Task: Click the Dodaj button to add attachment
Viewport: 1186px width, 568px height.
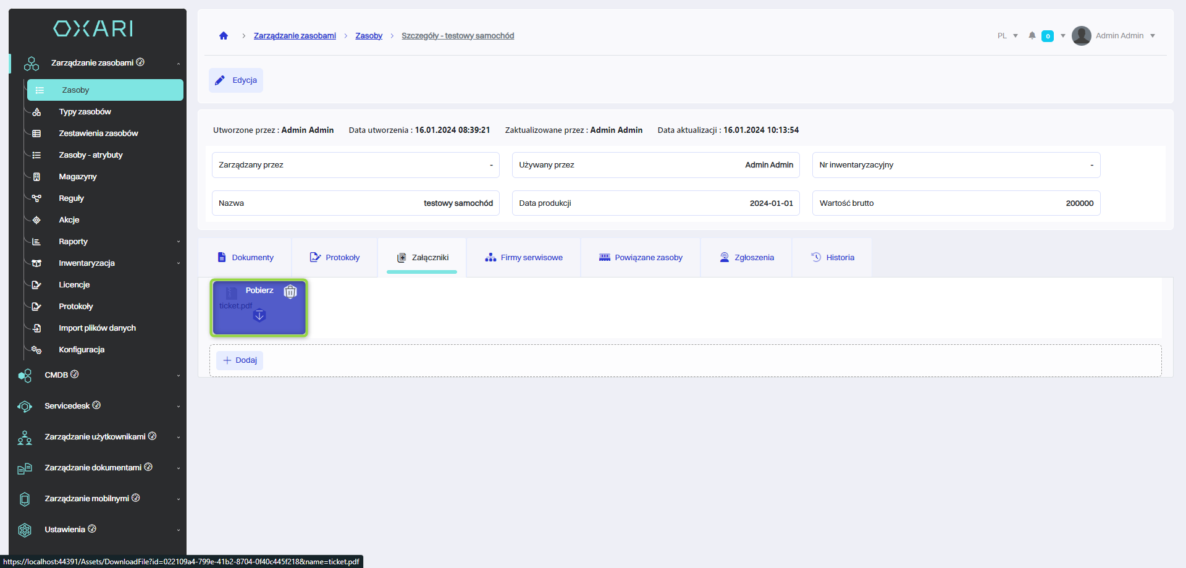Action: pyautogui.click(x=240, y=360)
